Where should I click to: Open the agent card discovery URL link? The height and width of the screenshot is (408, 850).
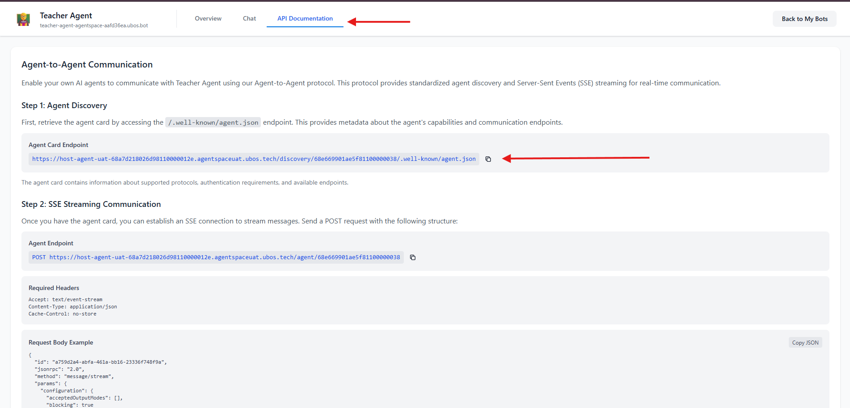(253, 159)
